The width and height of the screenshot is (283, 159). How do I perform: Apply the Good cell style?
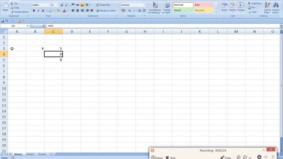click(183, 11)
